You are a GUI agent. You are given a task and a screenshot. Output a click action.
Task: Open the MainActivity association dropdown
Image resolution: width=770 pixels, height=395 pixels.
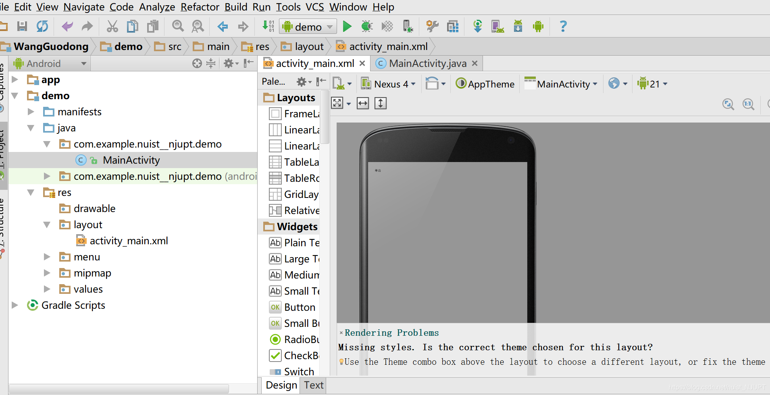[x=561, y=84]
